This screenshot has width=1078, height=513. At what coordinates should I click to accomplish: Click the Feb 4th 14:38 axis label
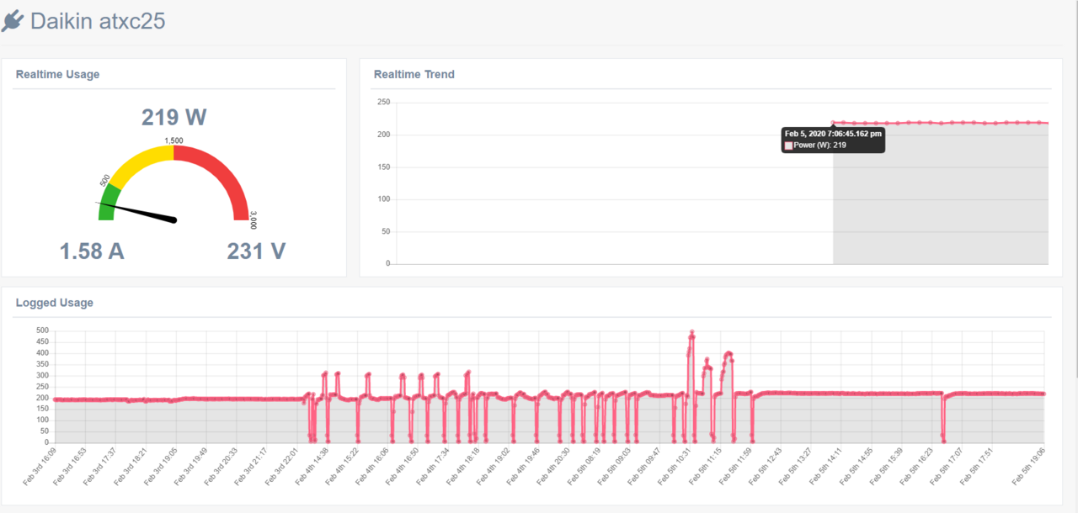point(312,466)
